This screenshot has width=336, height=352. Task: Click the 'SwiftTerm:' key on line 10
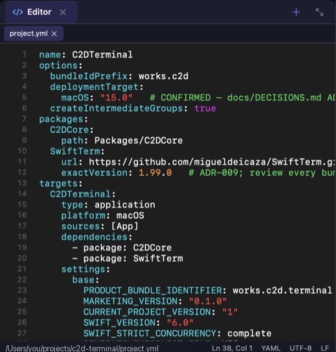77,151
